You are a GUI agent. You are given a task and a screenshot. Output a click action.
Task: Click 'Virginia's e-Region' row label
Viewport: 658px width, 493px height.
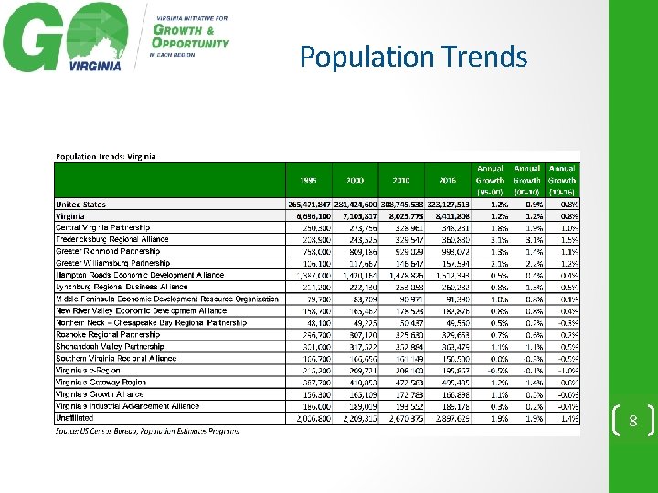pos(88,370)
